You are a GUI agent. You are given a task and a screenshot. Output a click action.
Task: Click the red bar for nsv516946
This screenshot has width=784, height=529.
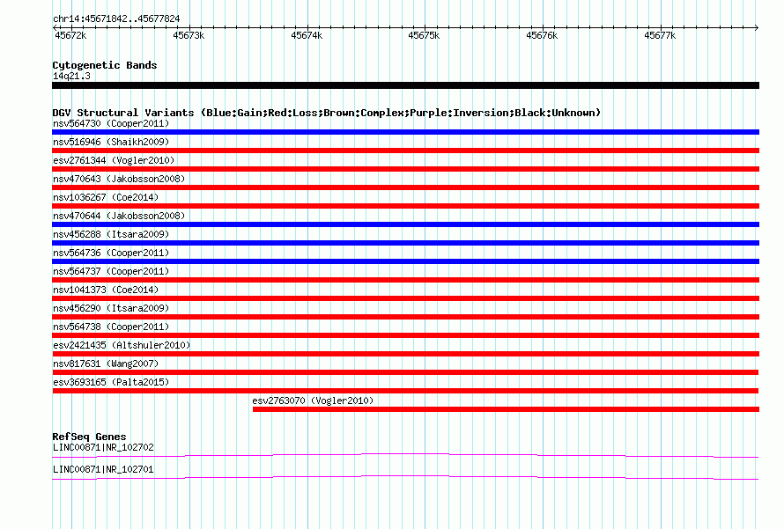[x=405, y=151]
